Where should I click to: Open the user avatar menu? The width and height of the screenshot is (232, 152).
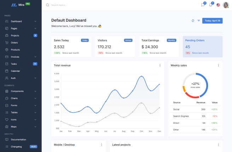(x=226, y=5)
